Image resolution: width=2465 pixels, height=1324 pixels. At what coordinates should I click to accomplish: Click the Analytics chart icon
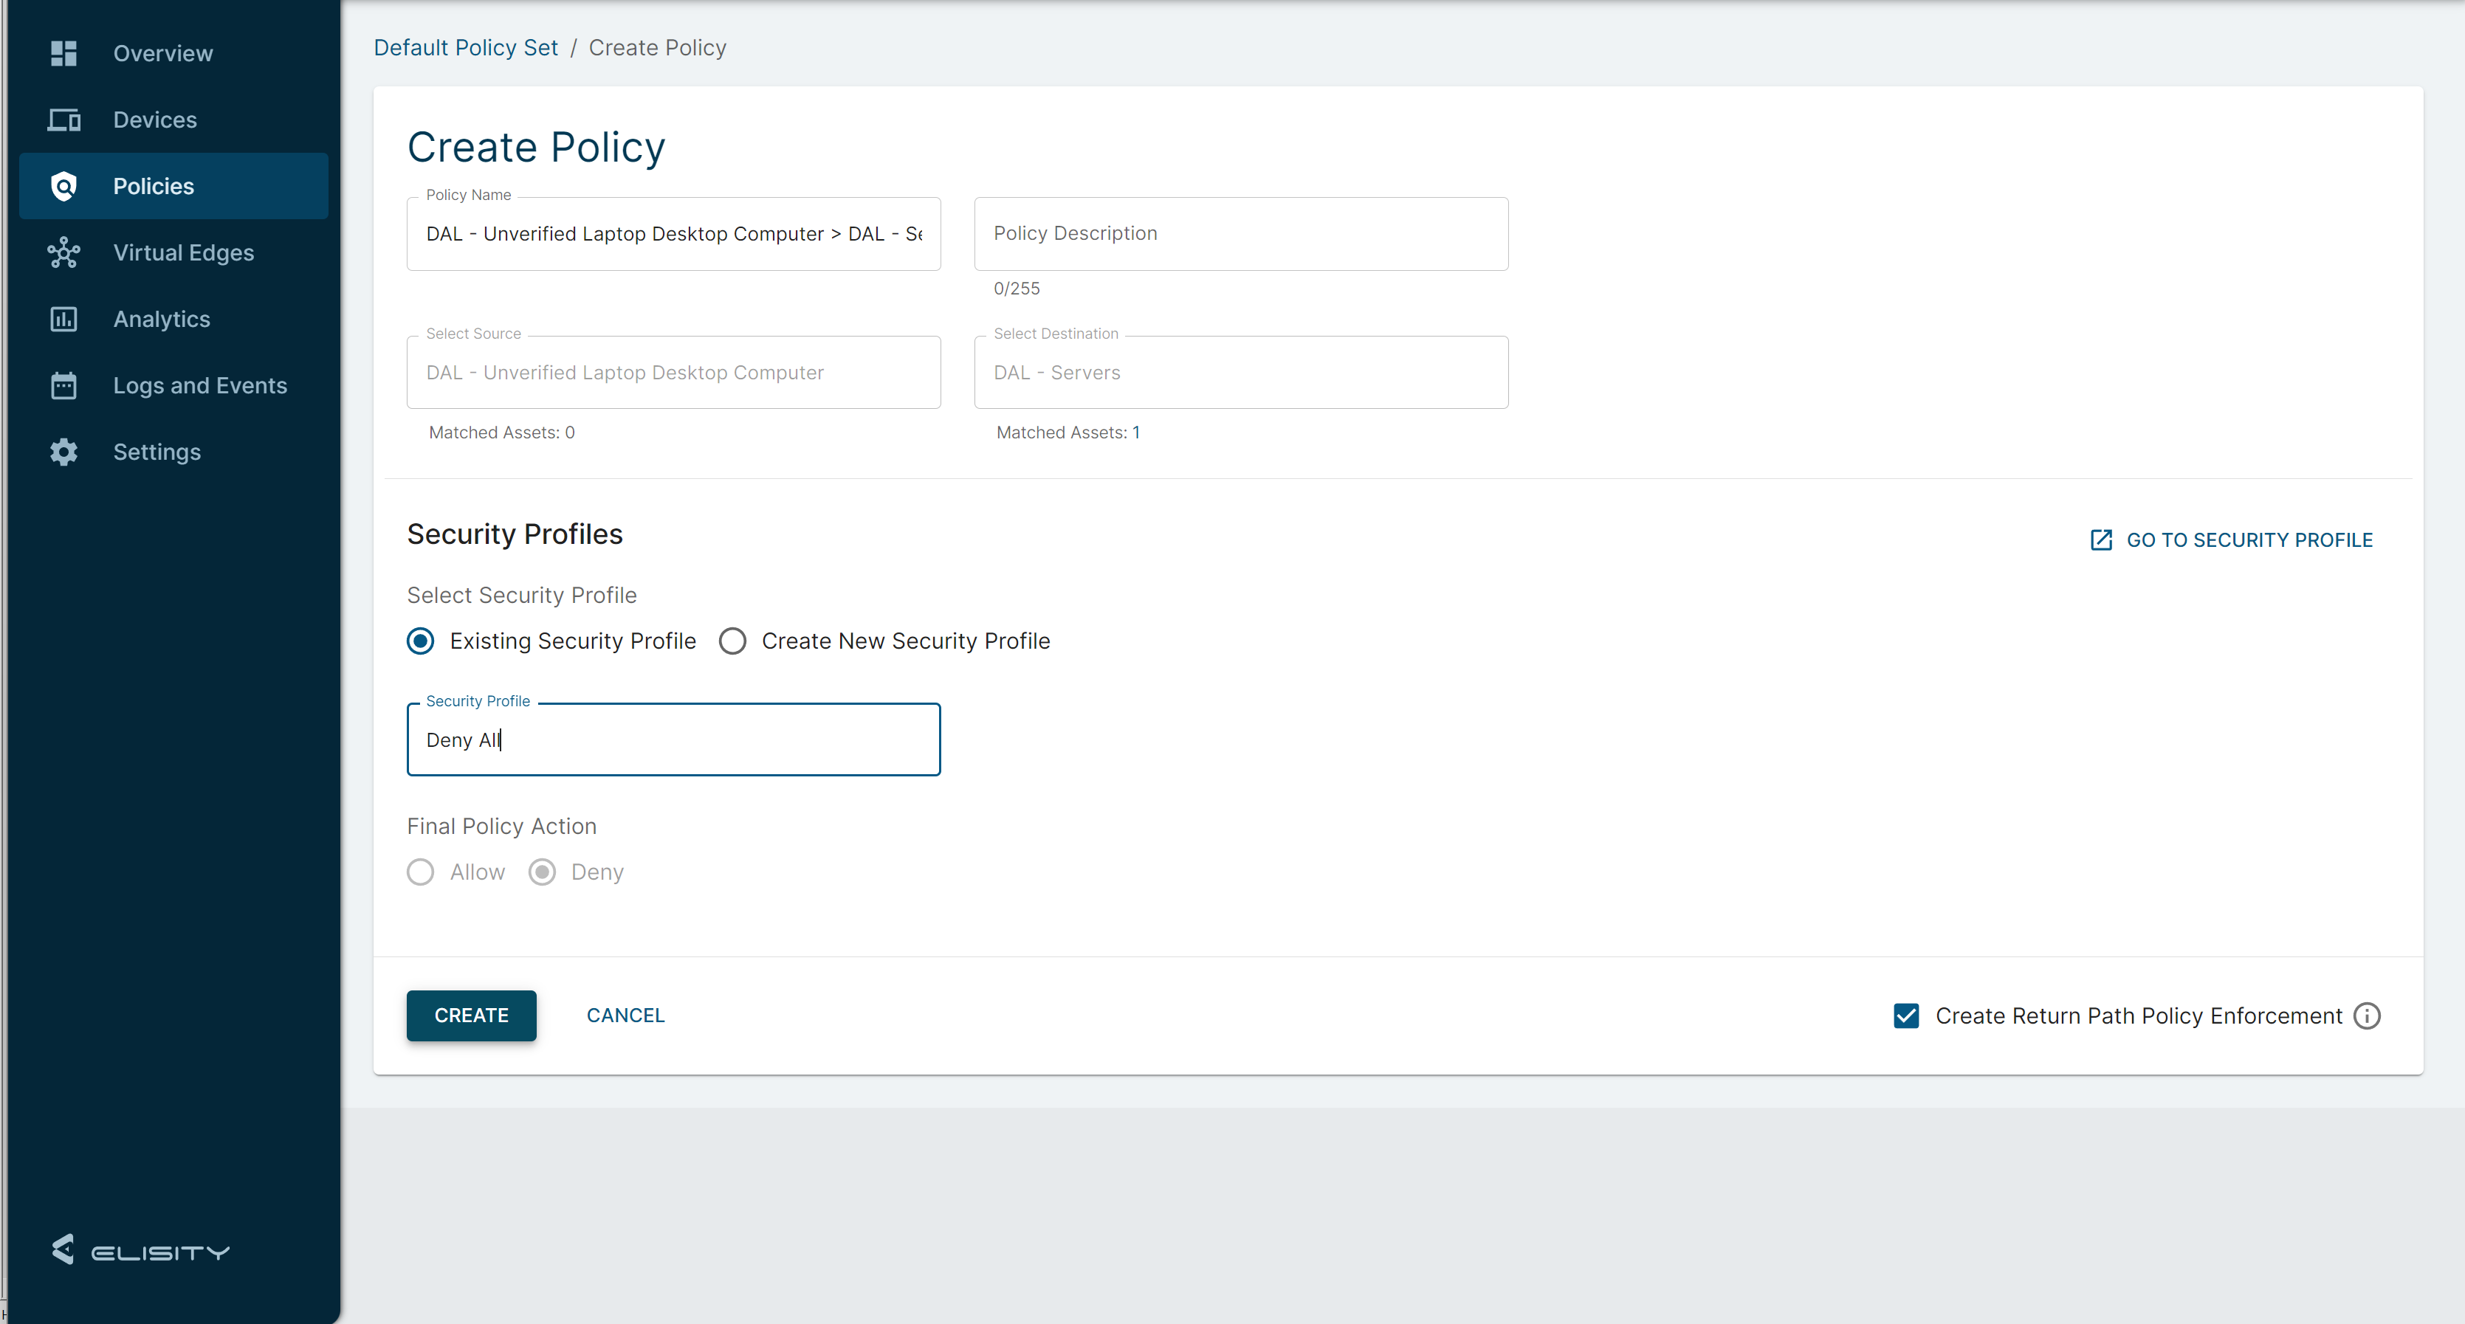[x=63, y=320]
